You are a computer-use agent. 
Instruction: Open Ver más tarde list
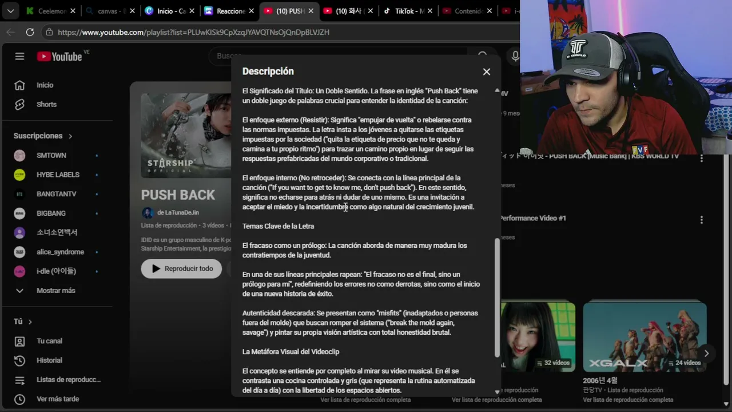pyautogui.click(x=57, y=399)
